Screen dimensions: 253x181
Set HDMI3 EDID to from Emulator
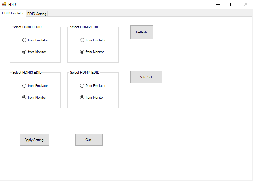(x=24, y=86)
